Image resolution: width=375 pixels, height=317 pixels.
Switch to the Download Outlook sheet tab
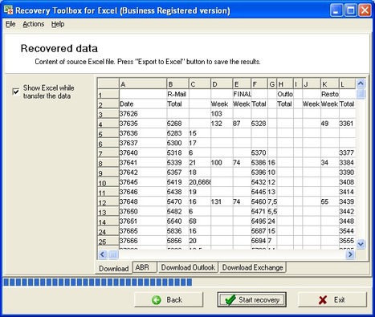click(x=188, y=267)
